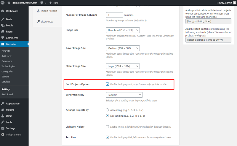237x146 pixels.
Task: Click the Users person icon
Action: click(x=3, y=116)
